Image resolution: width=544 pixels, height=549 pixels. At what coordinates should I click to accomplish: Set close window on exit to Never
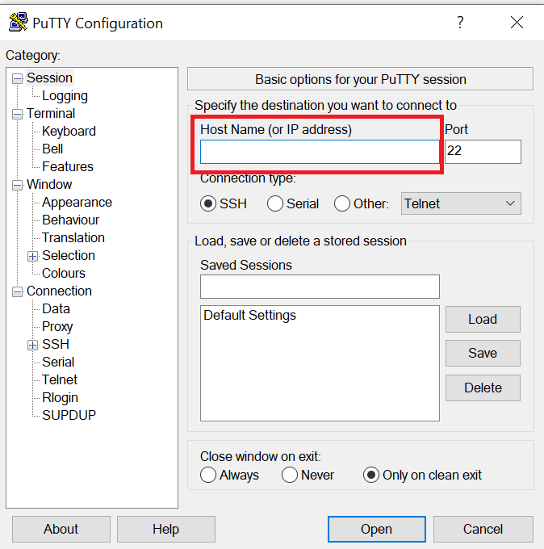290,475
